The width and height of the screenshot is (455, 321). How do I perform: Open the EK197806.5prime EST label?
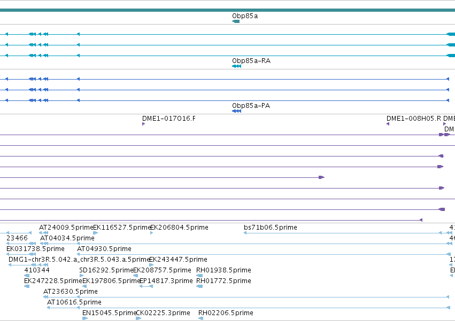(111, 281)
